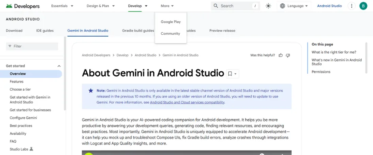Click the ANDROID STUDIO section heading
This screenshot has height=155, width=373.
click(23, 19)
